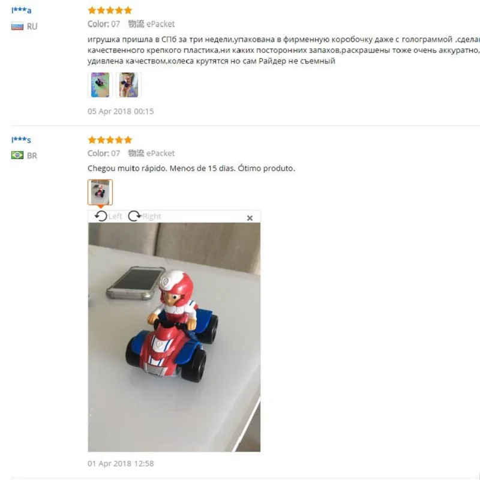The width and height of the screenshot is (480, 480).
Task: Click the five-star rating of Russian review
Action: coord(110,10)
